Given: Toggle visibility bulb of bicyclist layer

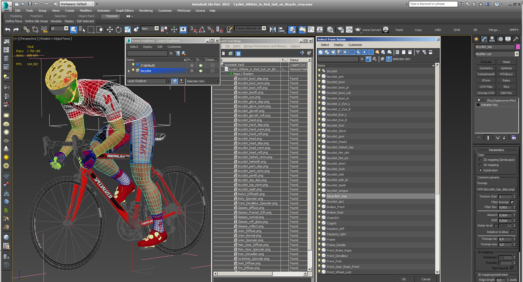Looking at the screenshot, I should click(x=133, y=71).
